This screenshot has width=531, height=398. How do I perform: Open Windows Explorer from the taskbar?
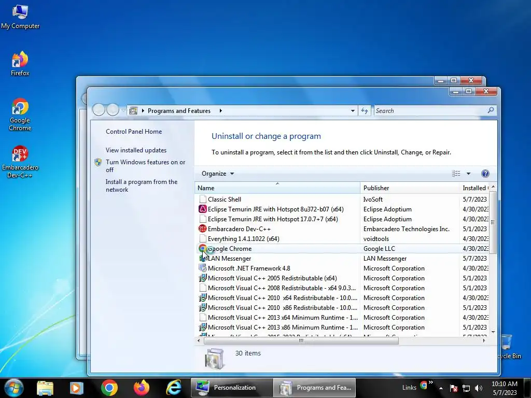[45, 388]
